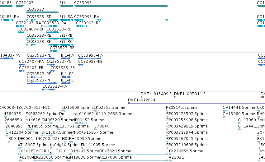
Task: Open the Bj1-PC protein label
Action: tap(67, 80)
